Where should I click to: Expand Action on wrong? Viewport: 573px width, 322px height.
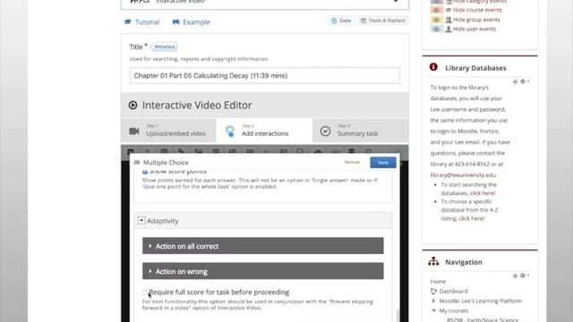pos(262,271)
